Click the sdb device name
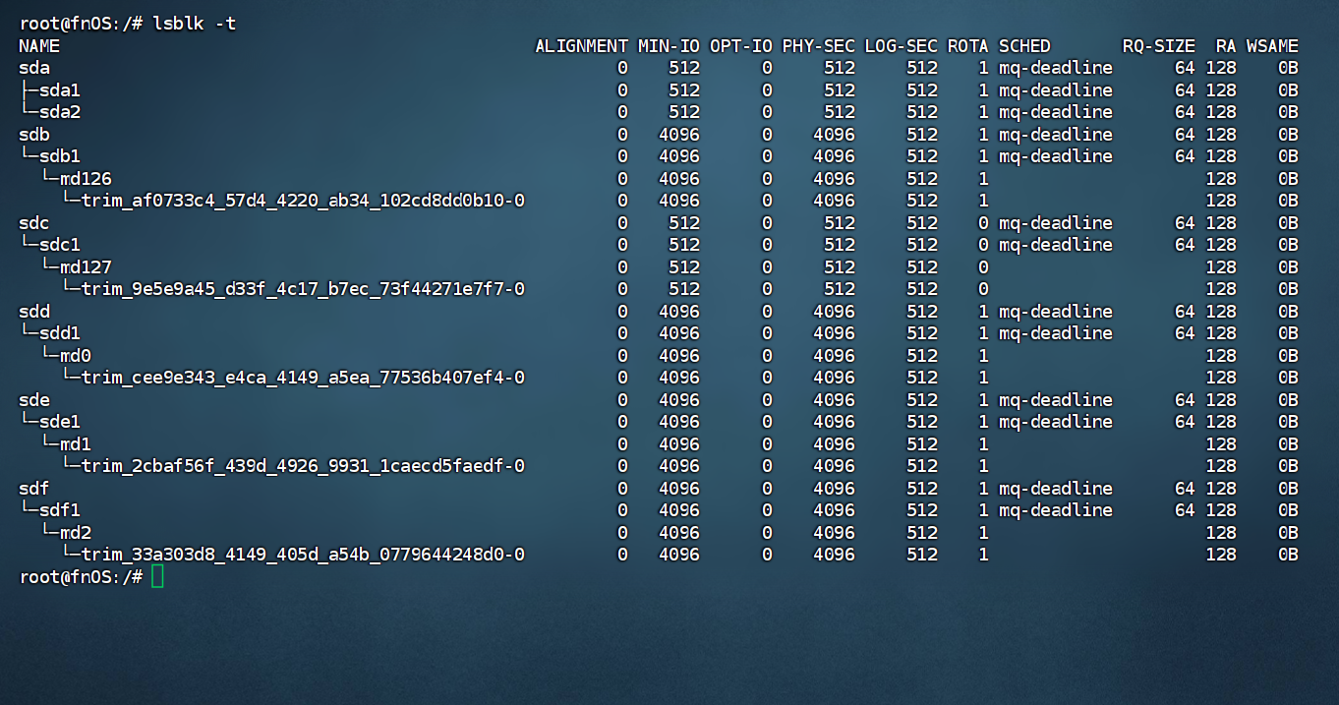1339x705 pixels. 34,135
